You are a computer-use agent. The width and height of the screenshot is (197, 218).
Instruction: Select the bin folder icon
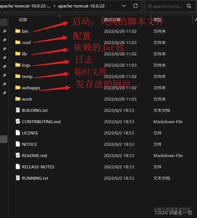(18, 31)
